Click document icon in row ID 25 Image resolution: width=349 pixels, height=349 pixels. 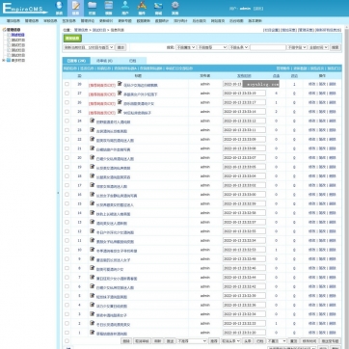click(x=120, y=111)
